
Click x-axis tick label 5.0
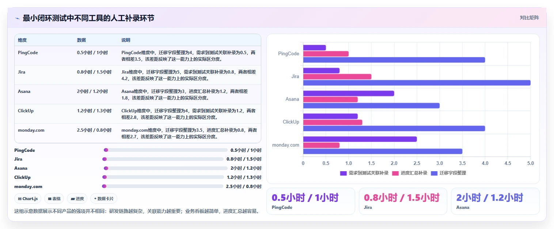point(530,163)
